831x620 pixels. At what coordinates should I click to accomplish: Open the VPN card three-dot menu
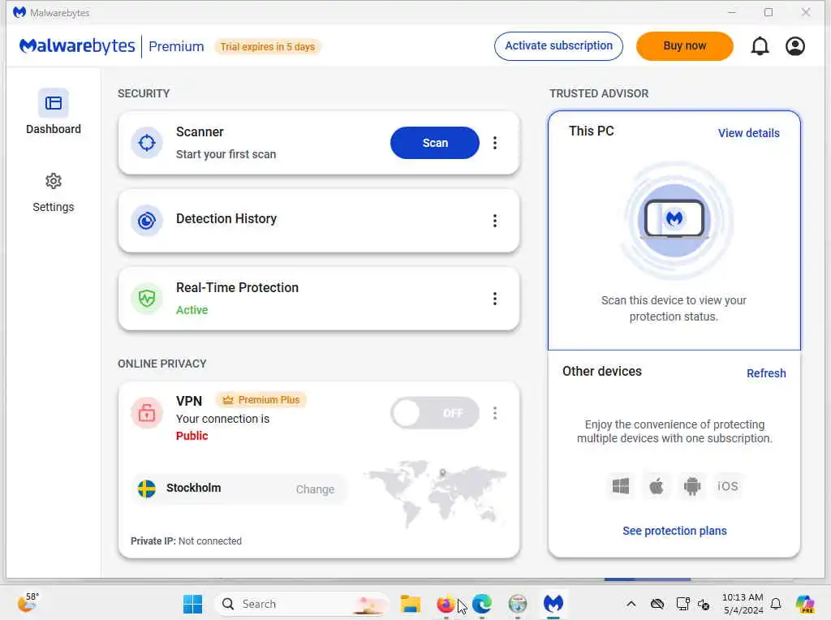pos(494,413)
